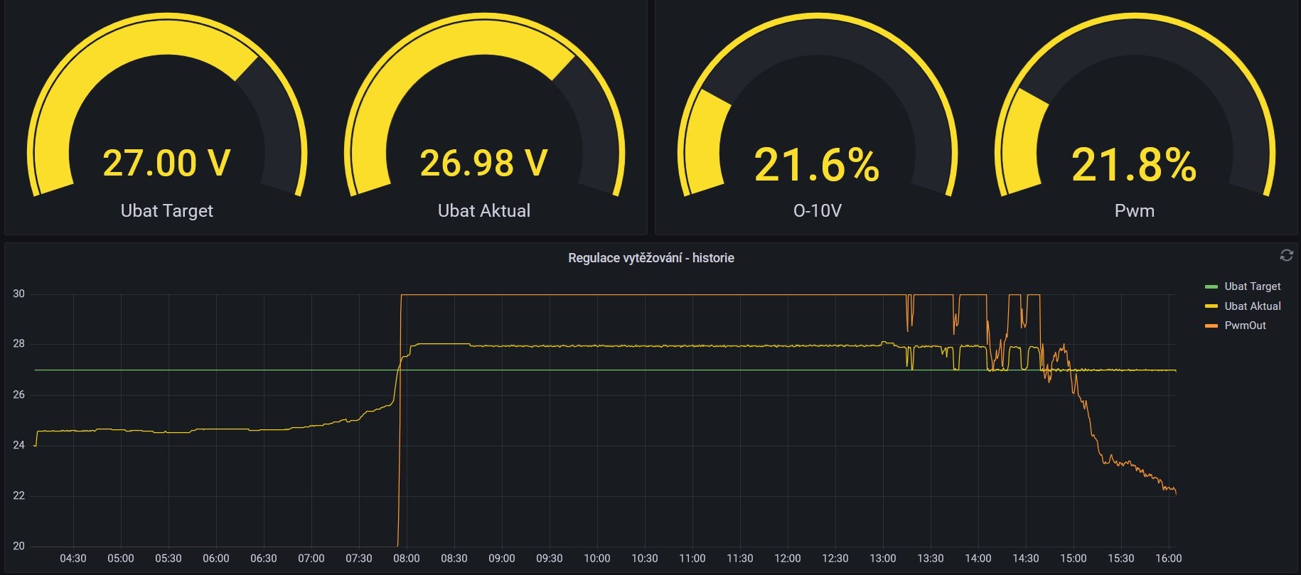Click the 26.98 V gauge value
The image size is (1301, 575).
click(x=483, y=163)
